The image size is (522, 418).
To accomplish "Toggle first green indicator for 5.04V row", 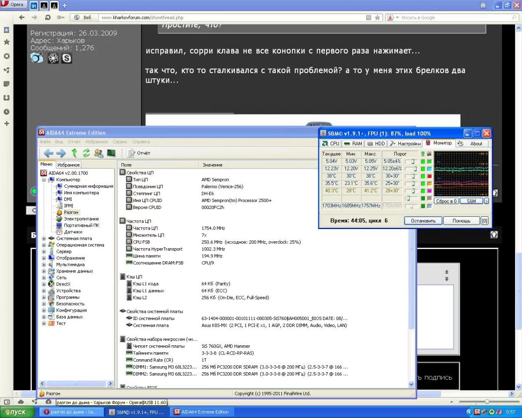I will point(423,162).
